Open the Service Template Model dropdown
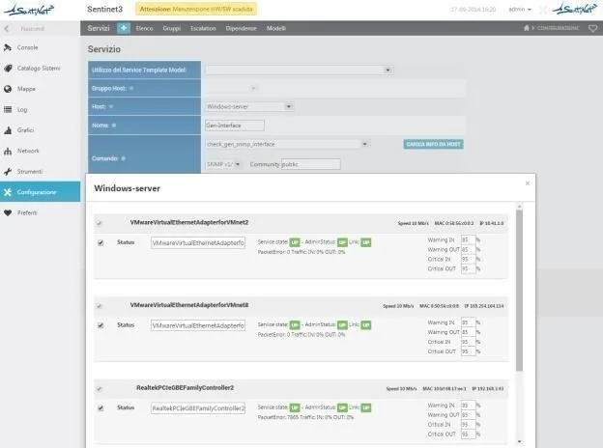The height and width of the screenshot is (448, 603). tap(300, 70)
